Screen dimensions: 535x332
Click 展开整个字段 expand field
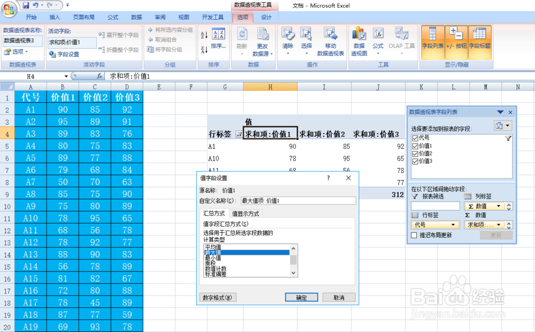pos(118,35)
